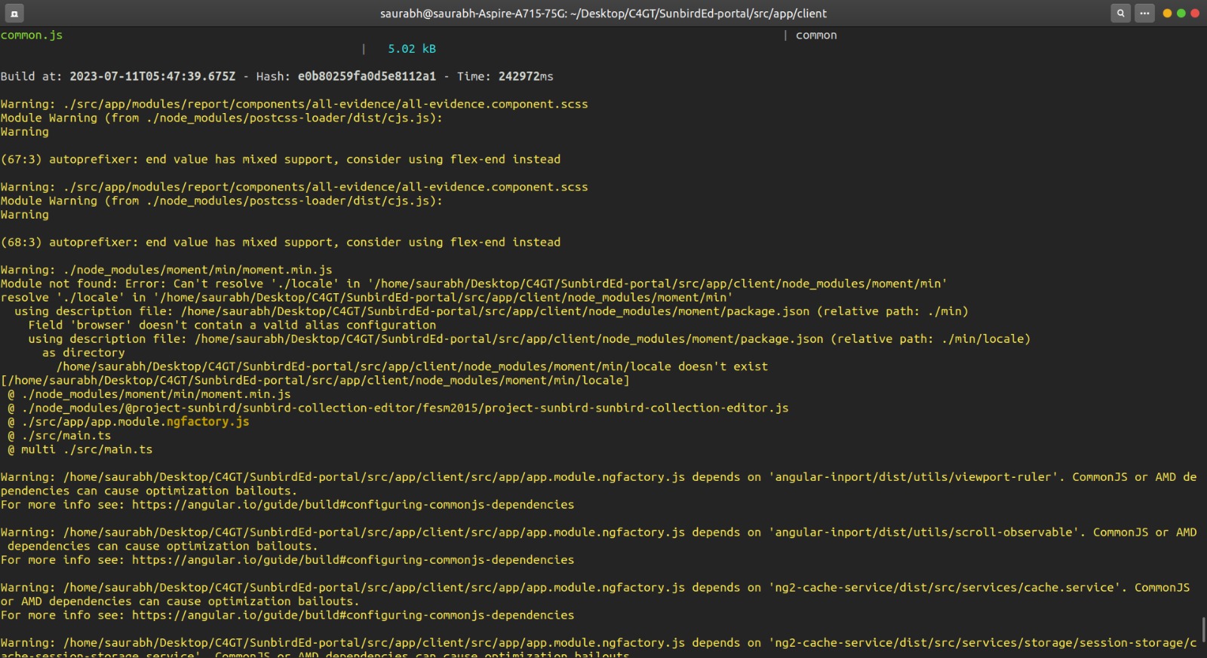Click the bracketed moment/min/locale path
The height and width of the screenshot is (658, 1207).
pos(315,380)
